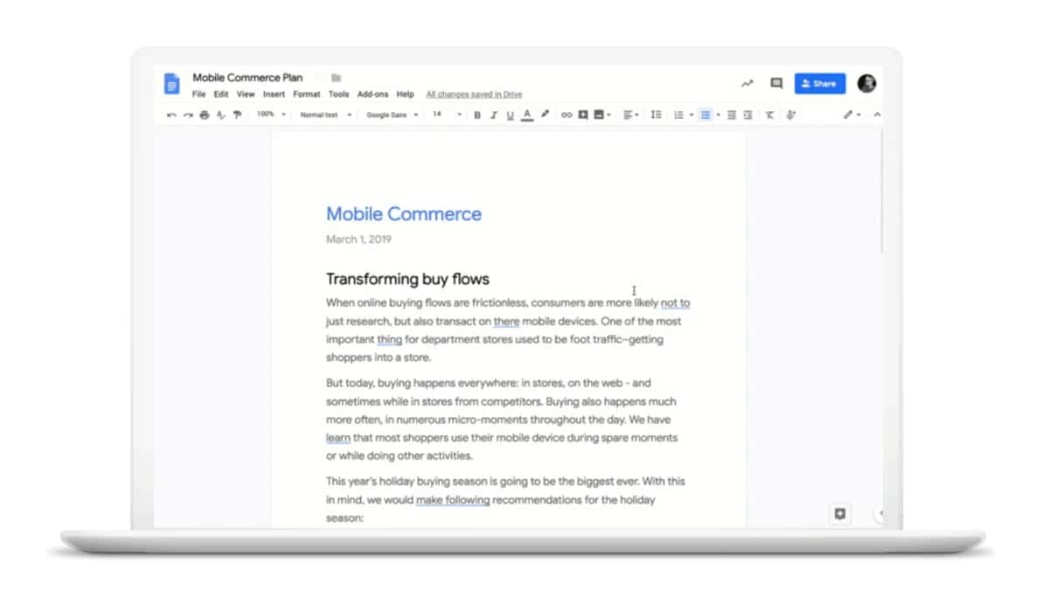Image resolution: width=1049 pixels, height=591 pixels.
Task: Run the spelling and grammar check icon
Action: coord(220,115)
